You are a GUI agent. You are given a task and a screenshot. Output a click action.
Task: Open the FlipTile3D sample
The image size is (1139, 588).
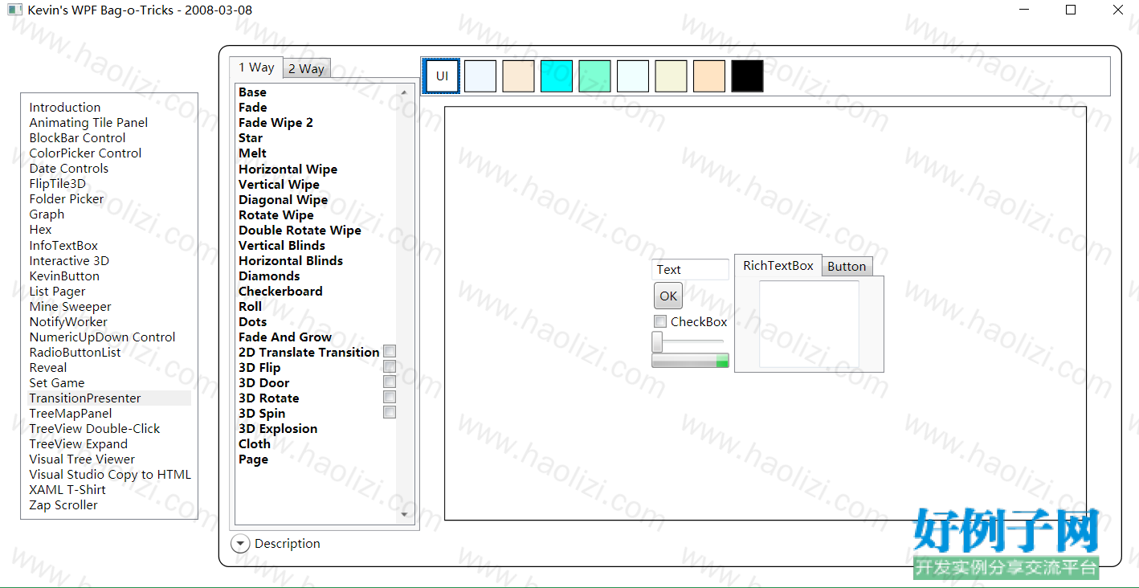57,184
